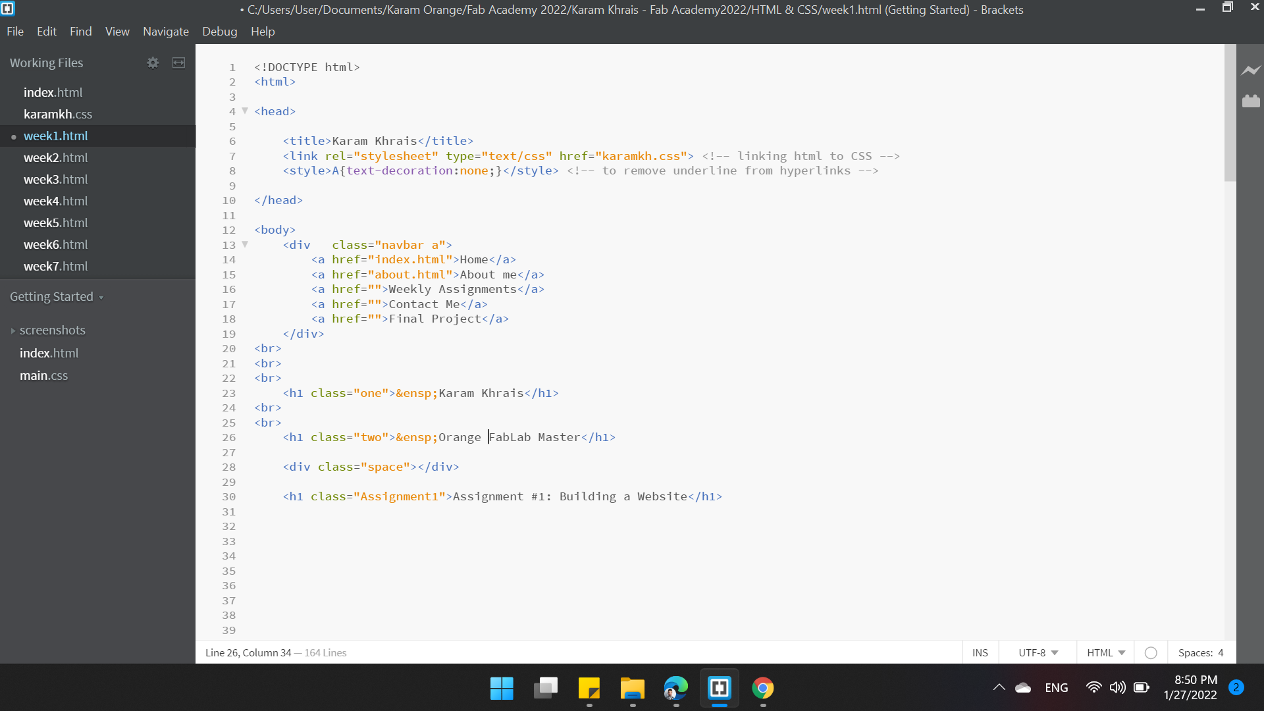Click indentation width value 4
This screenshot has height=711, width=1264.
pyautogui.click(x=1221, y=652)
